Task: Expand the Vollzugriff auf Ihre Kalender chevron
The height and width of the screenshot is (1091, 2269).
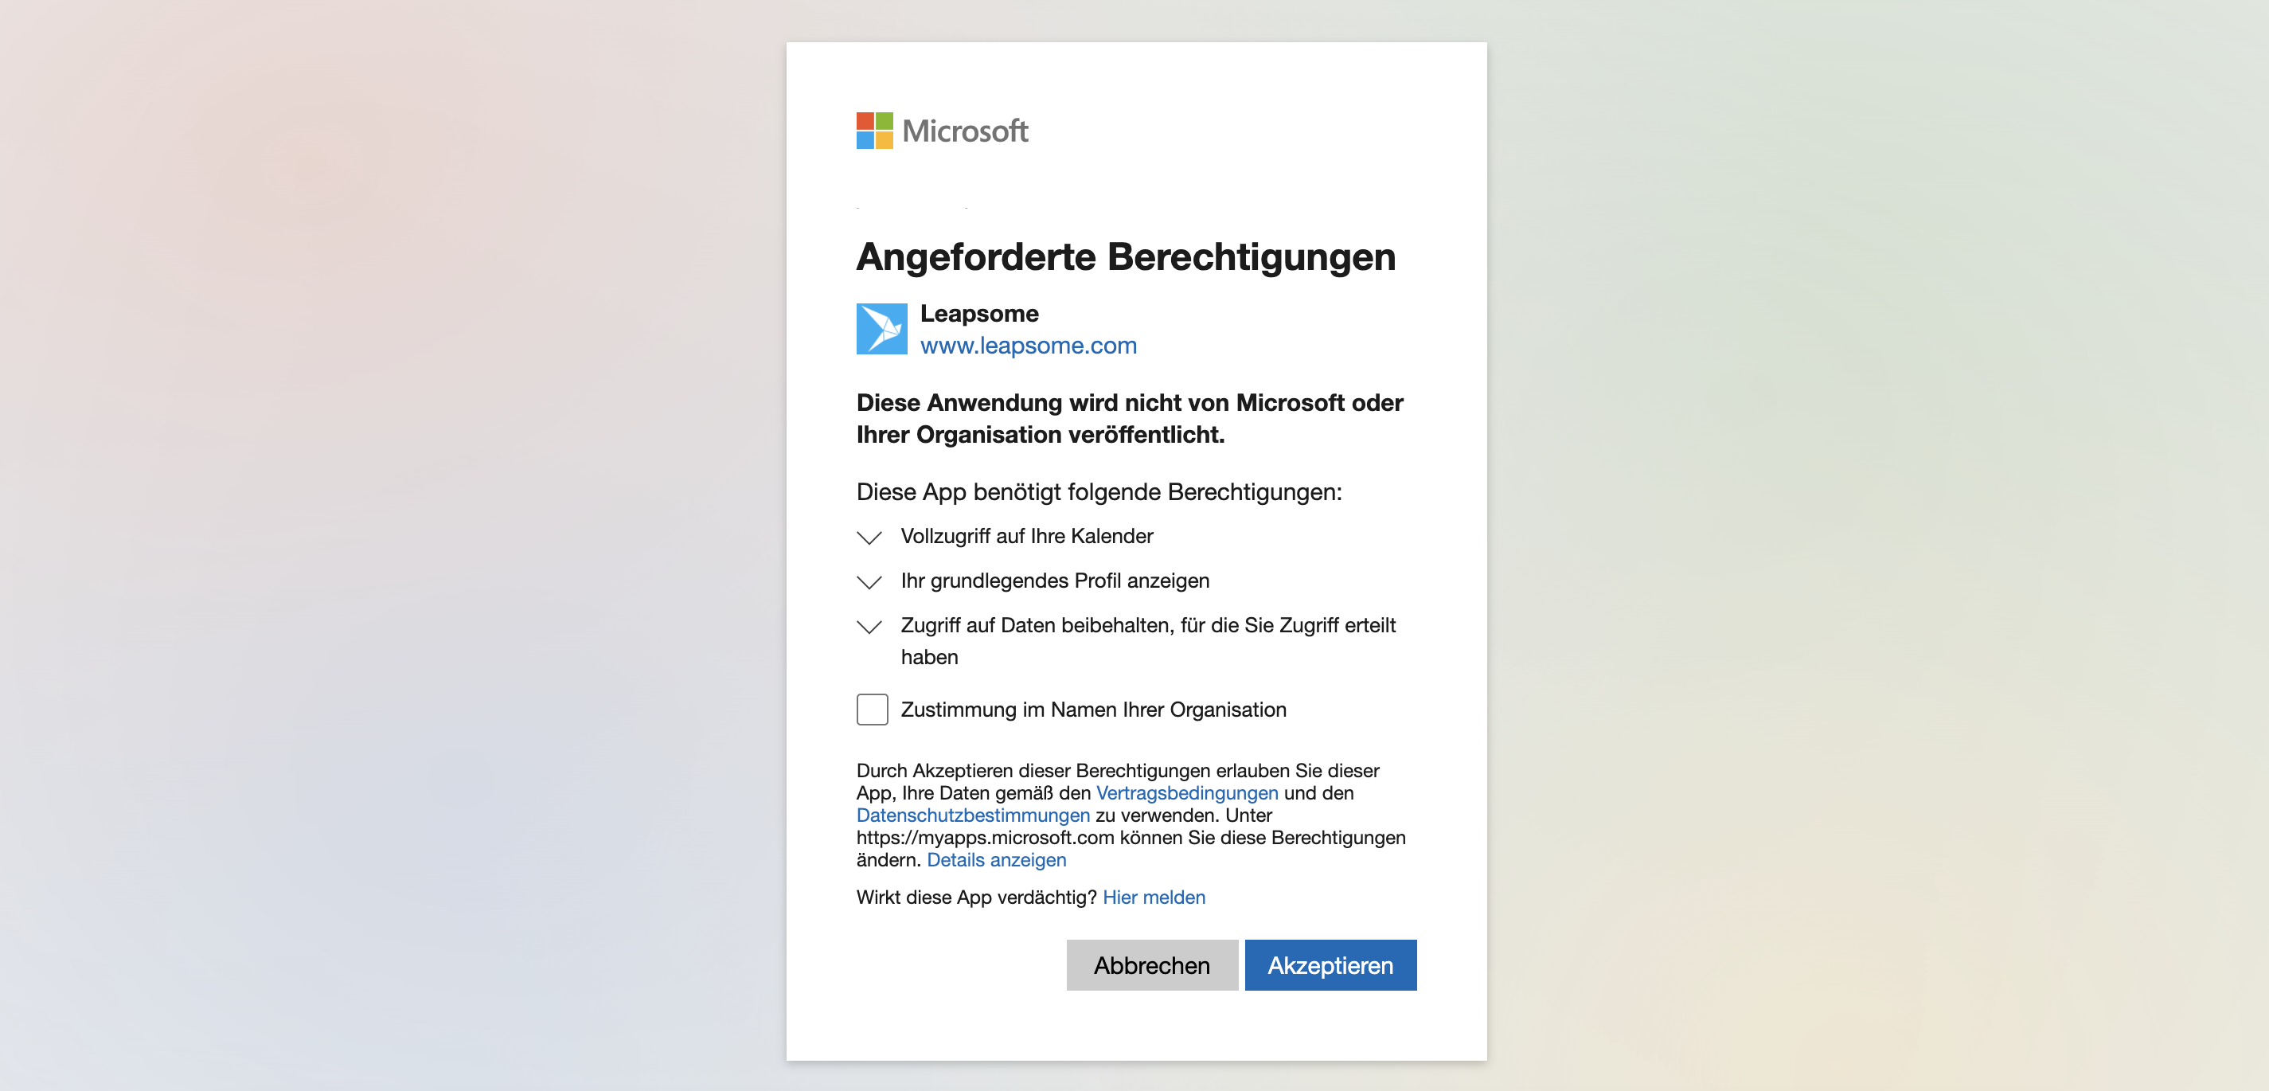Action: click(x=869, y=537)
